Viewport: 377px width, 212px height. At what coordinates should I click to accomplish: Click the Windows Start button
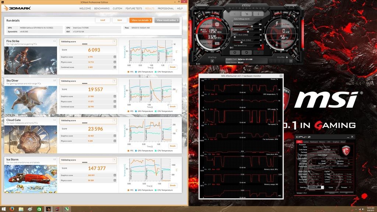(3, 209)
